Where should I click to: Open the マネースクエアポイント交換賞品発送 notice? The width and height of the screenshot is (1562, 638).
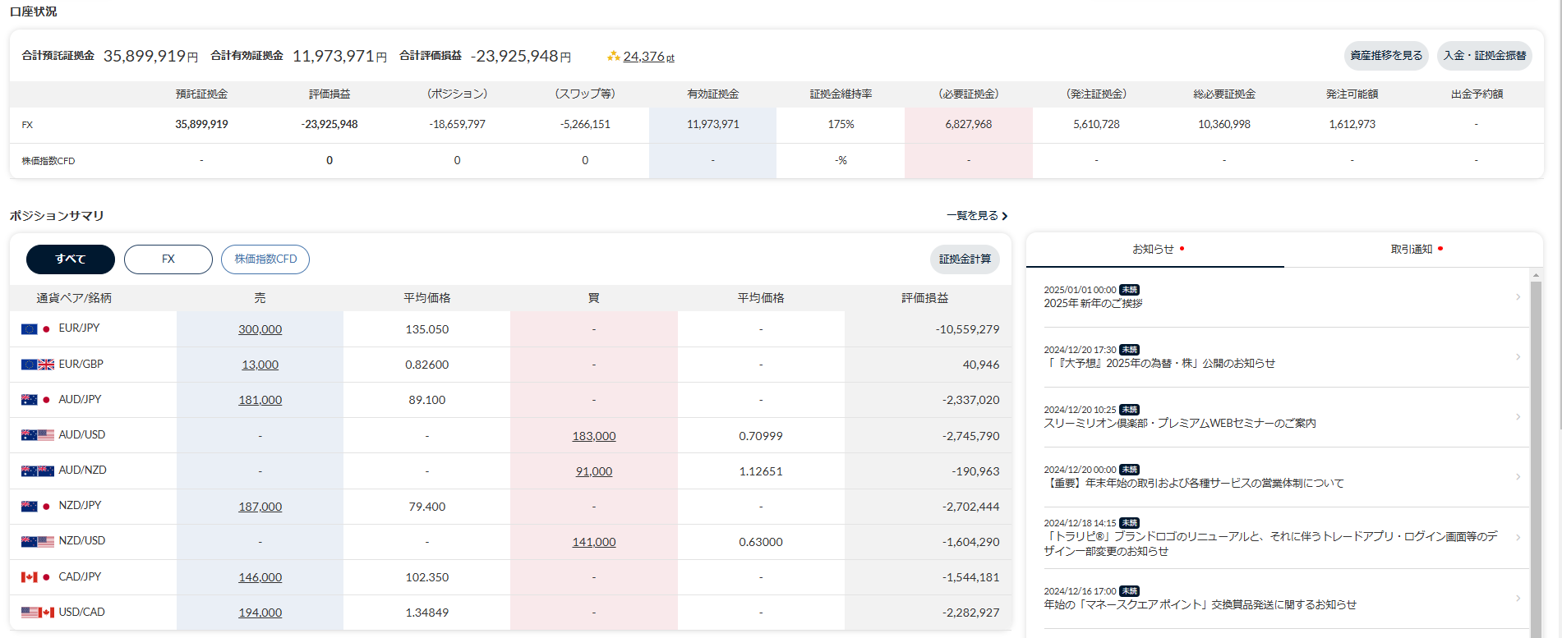[1200, 605]
